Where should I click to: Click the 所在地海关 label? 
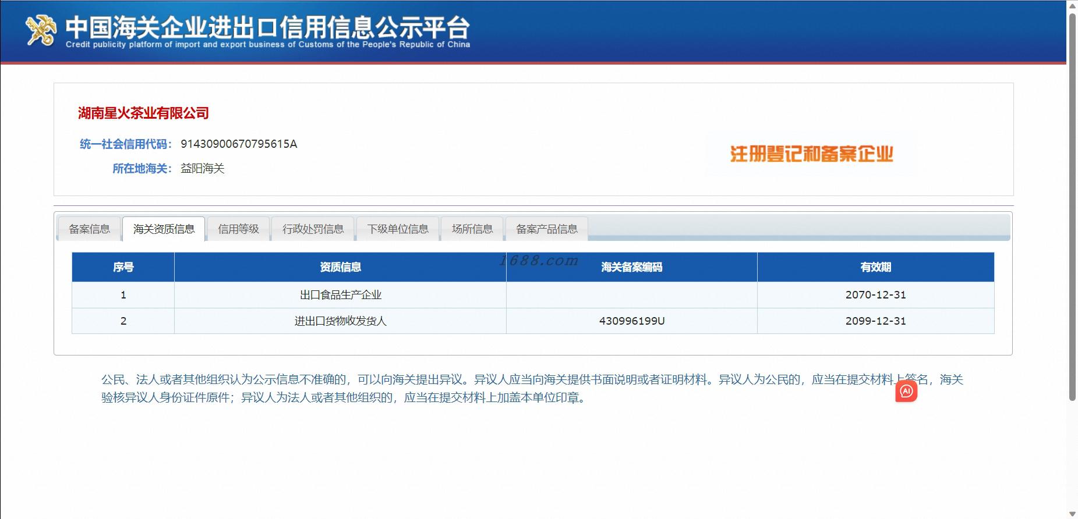(142, 168)
